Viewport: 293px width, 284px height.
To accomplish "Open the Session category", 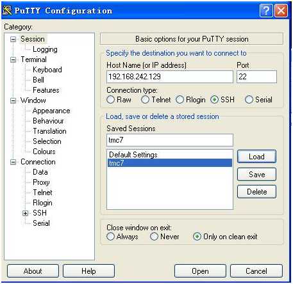I will [33, 39].
